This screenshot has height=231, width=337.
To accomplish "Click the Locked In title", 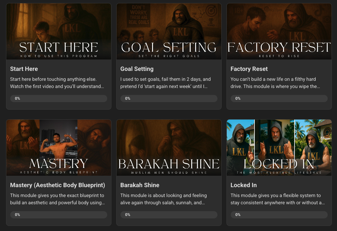I will (244, 185).
